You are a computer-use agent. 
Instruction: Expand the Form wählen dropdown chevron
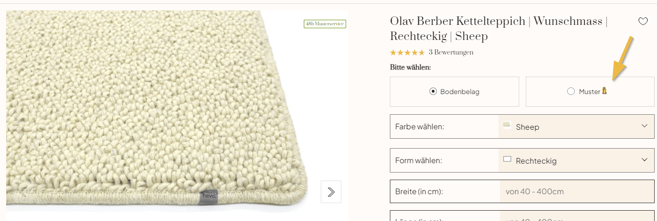(x=644, y=159)
